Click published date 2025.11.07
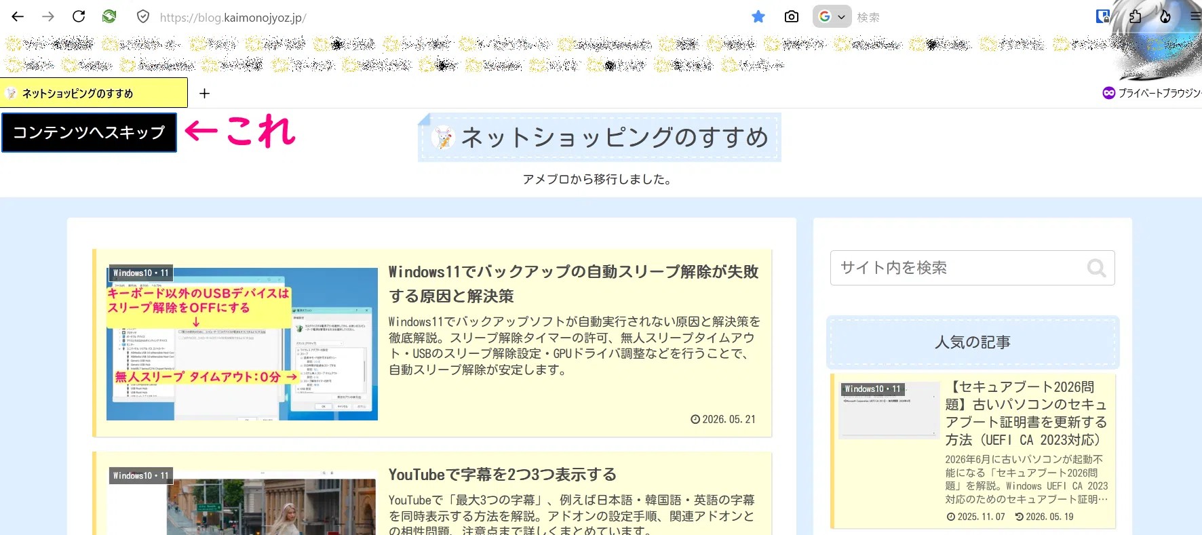The width and height of the screenshot is (1202, 535). point(976,517)
